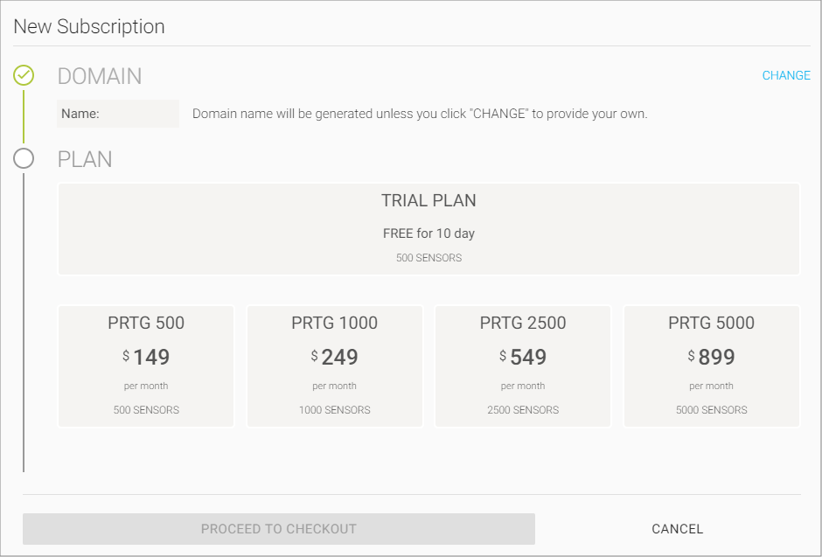Click the PLAN step heading
The image size is (822, 557).
[85, 159]
